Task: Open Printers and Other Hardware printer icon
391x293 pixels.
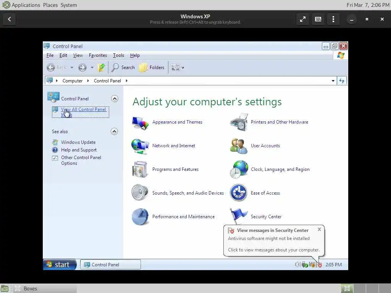Action: tap(239, 122)
